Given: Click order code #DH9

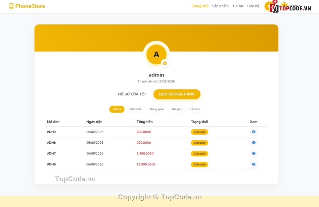Looking at the screenshot, I should (x=51, y=132).
